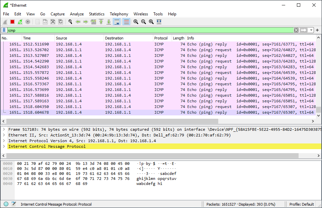Click the close capture file icon

click(x=53, y=22)
